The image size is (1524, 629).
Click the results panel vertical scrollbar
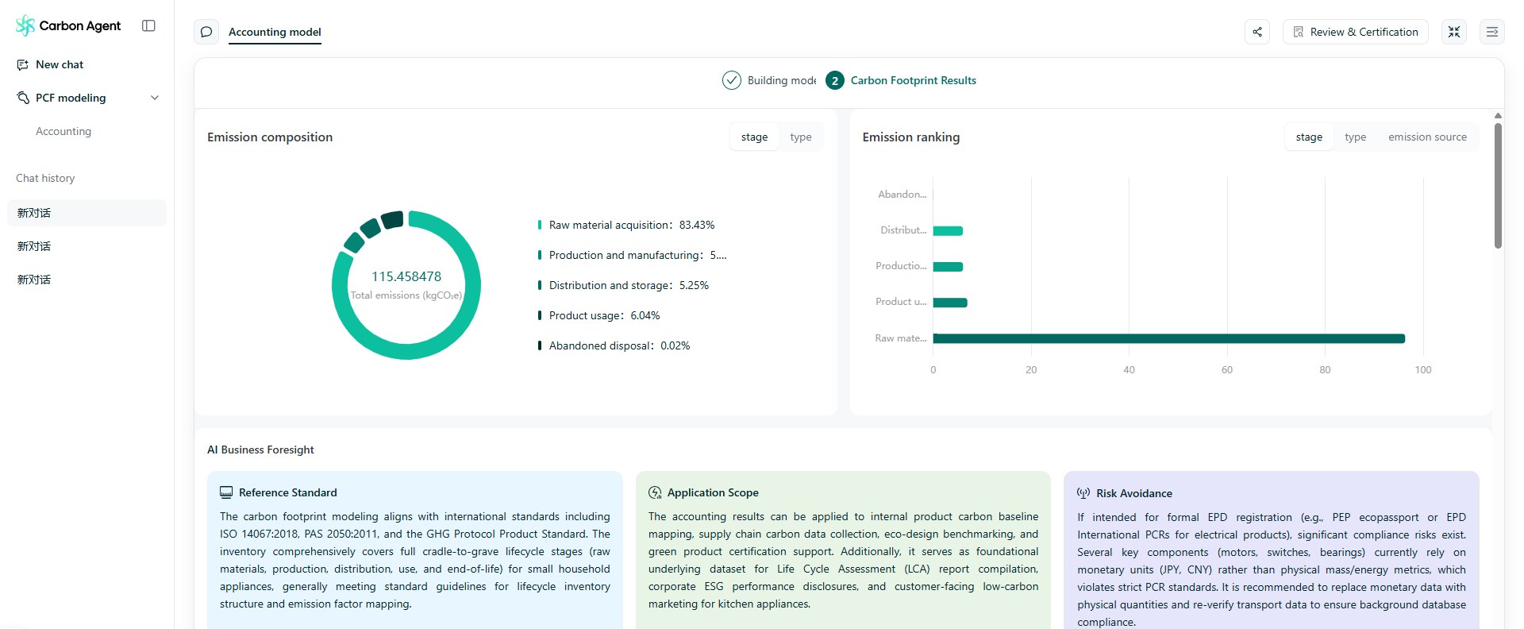click(x=1498, y=186)
